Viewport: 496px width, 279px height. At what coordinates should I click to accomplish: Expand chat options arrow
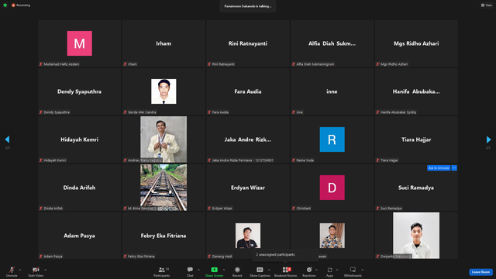click(x=198, y=270)
